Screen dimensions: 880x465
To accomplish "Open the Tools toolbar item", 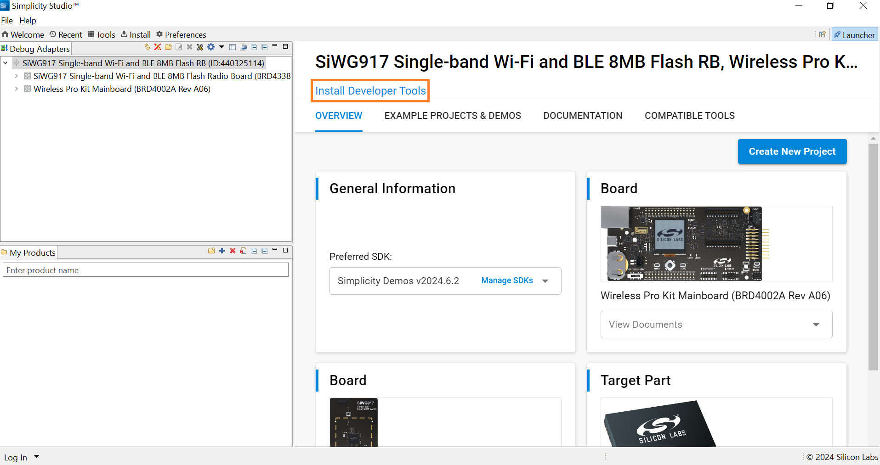I will coord(102,34).
